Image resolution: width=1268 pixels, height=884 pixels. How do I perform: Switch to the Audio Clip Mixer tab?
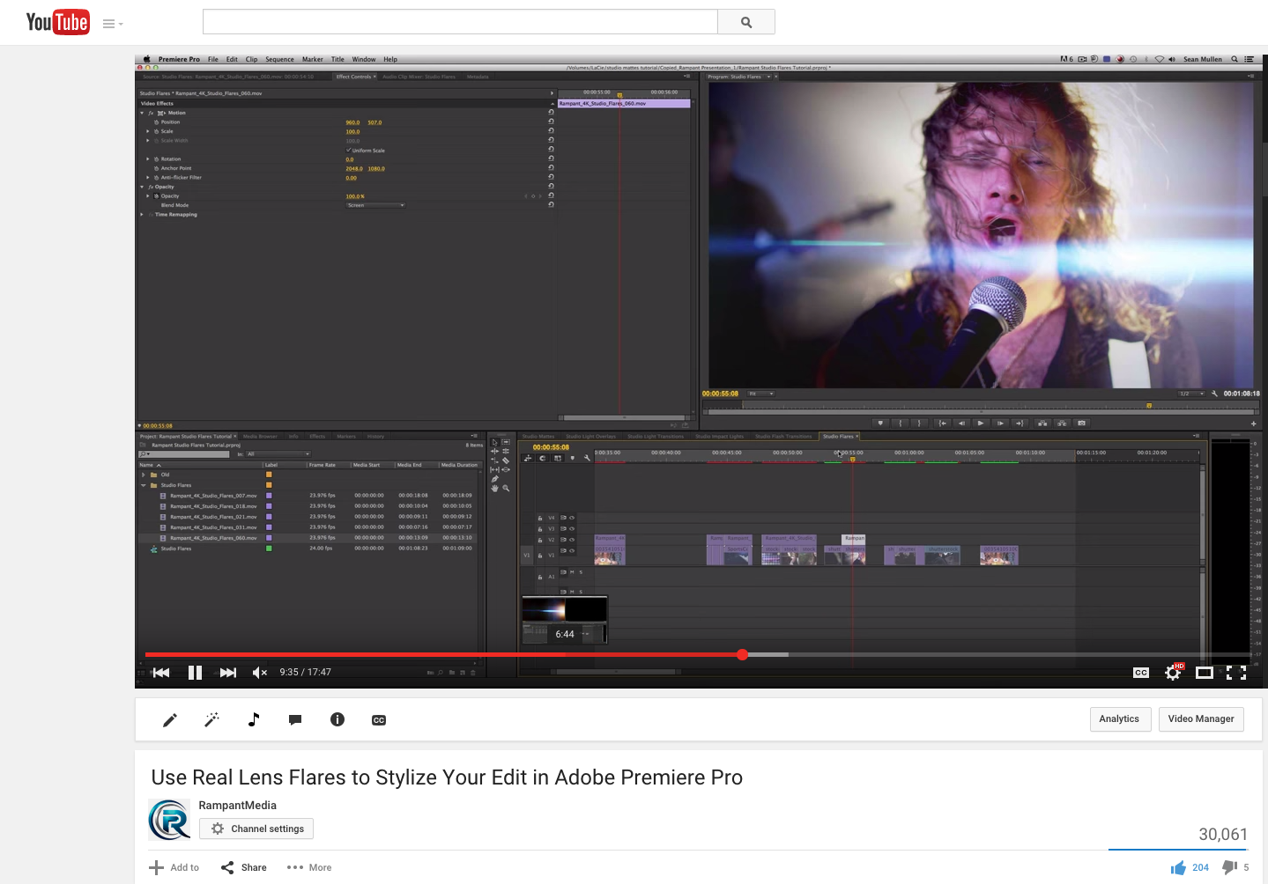419,77
